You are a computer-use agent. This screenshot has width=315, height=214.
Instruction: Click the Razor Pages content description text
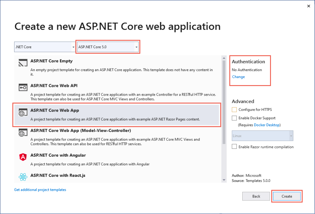click(115, 119)
